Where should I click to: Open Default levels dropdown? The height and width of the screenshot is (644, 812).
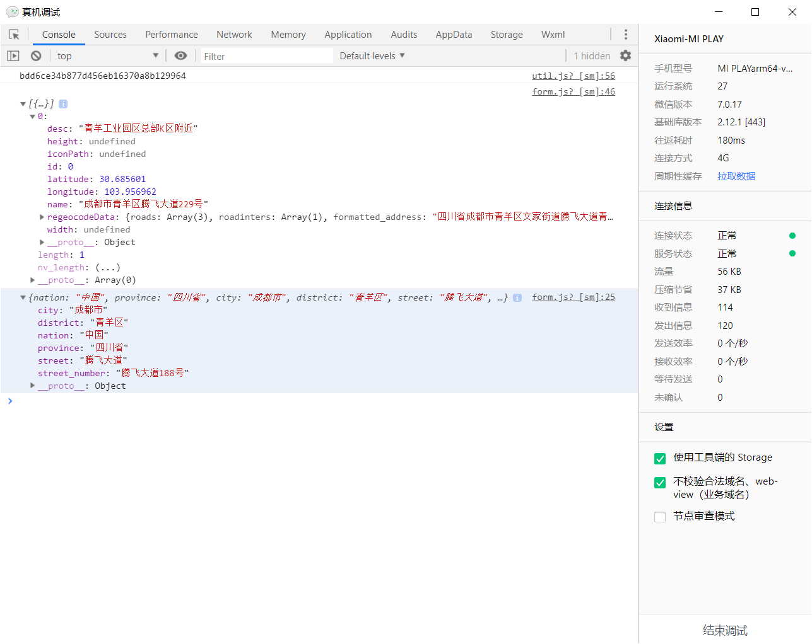point(372,56)
